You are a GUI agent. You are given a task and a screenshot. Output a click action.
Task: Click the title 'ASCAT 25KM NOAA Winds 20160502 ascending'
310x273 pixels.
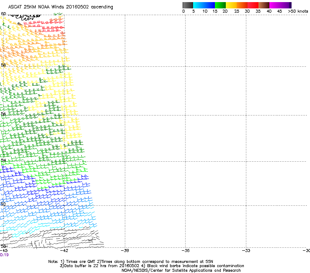60,7
